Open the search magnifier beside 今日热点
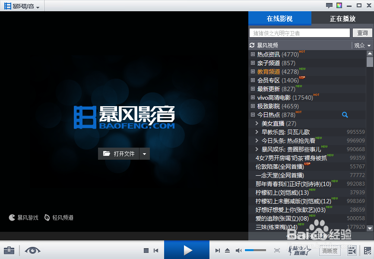 pos(345,114)
